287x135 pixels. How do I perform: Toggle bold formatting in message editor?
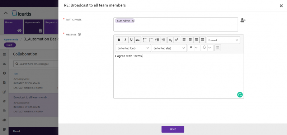[x=119, y=40]
